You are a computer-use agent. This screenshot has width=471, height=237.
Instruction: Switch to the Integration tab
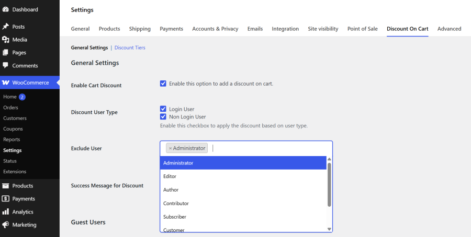285,29
